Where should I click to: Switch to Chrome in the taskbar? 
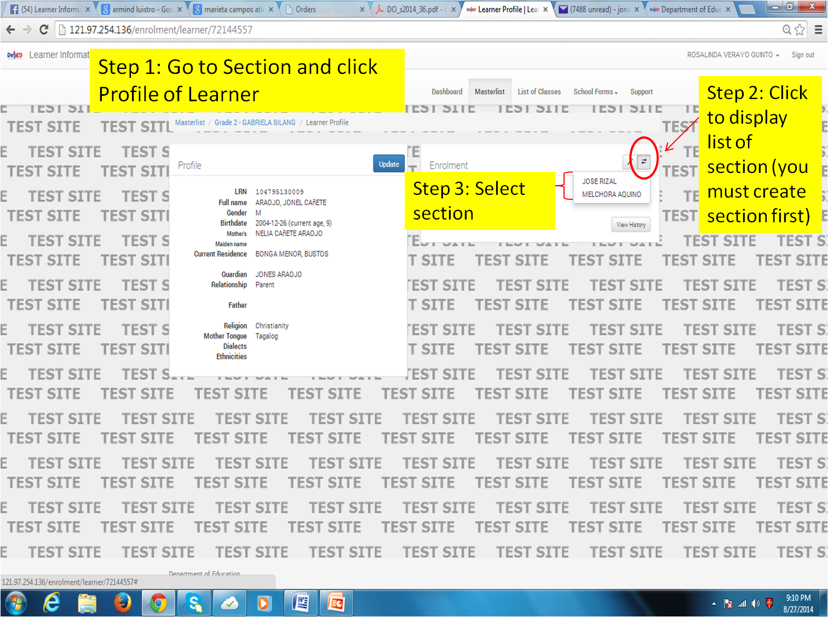(158, 603)
